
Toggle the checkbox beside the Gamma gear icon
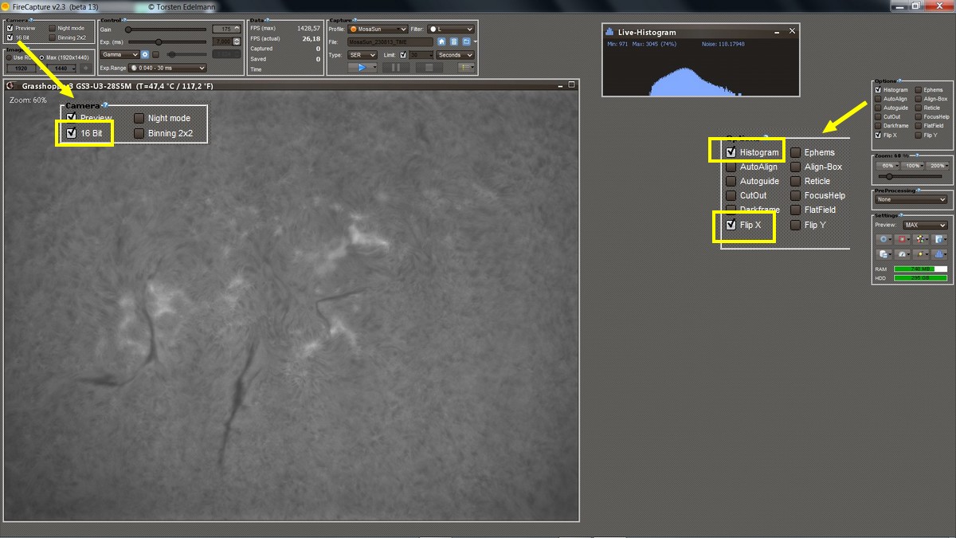click(156, 54)
